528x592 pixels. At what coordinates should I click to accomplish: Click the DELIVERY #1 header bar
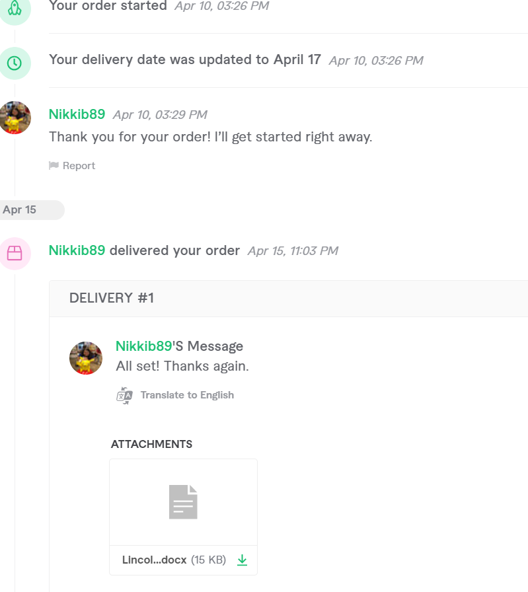pyautogui.click(x=289, y=298)
